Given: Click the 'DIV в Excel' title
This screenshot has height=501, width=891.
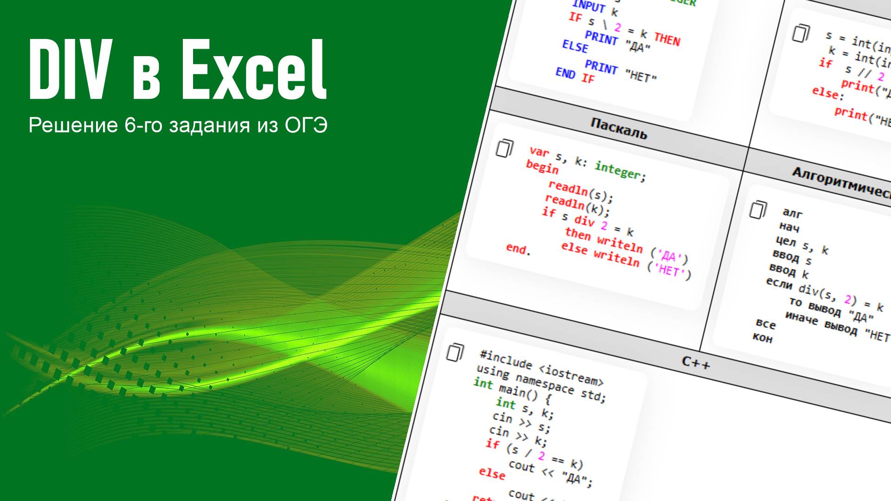Looking at the screenshot, I should tap(178, 70).
